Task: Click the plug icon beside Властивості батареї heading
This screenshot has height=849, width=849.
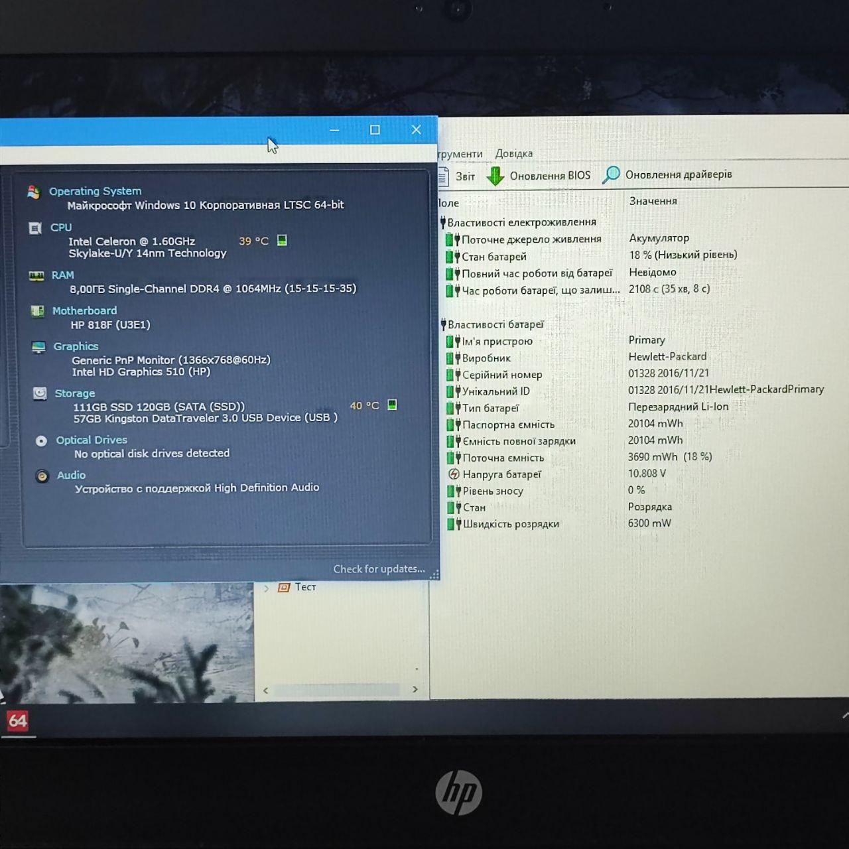Action: pos(443,324)
